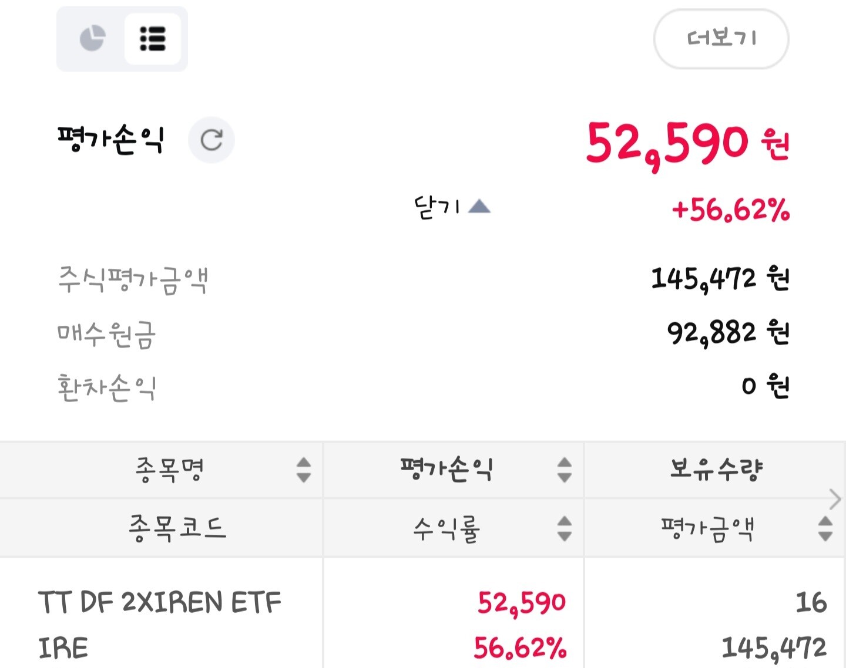Tap the 주식평가금액 row label

pos(133,280)
